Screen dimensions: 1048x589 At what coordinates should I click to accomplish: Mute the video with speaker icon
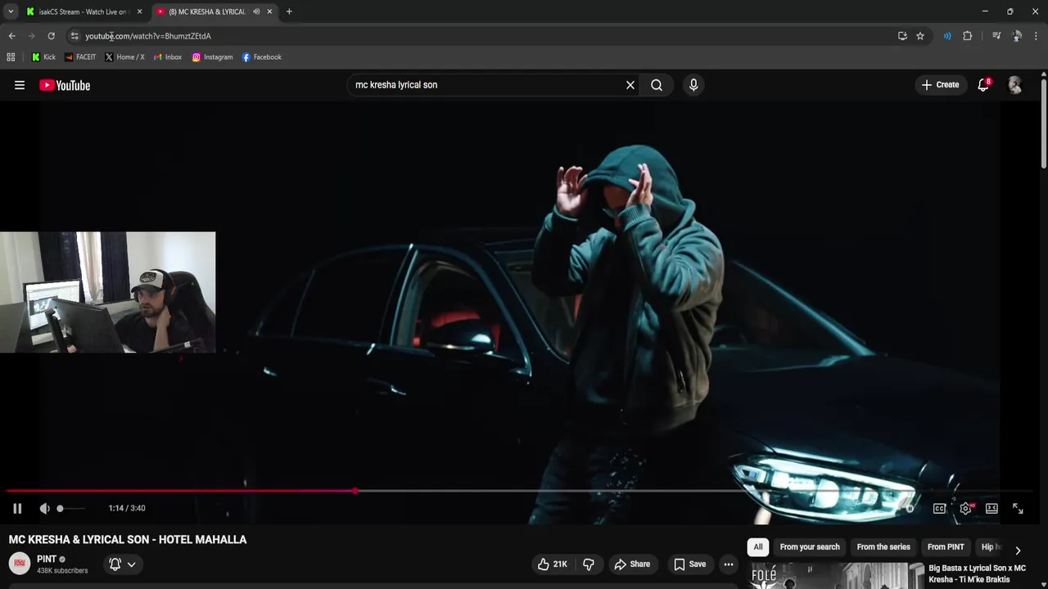tap(45, 508)
